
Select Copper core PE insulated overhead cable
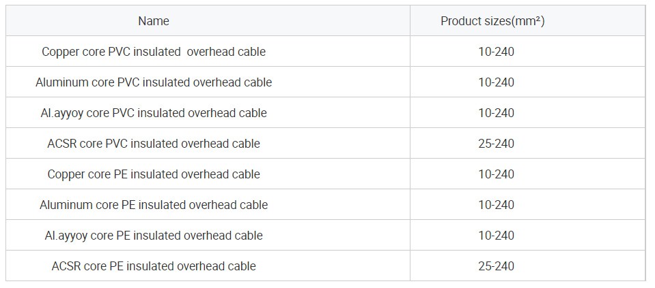pyautogui.click(x=154, y=174)
